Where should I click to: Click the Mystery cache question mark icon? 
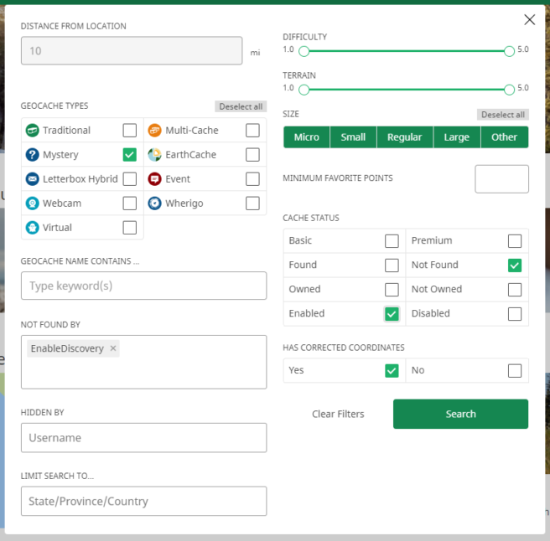click(x=32, y=155)
